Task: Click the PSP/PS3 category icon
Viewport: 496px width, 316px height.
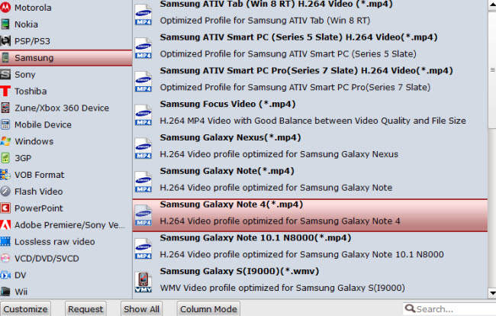Action: [x=5, y=40]
